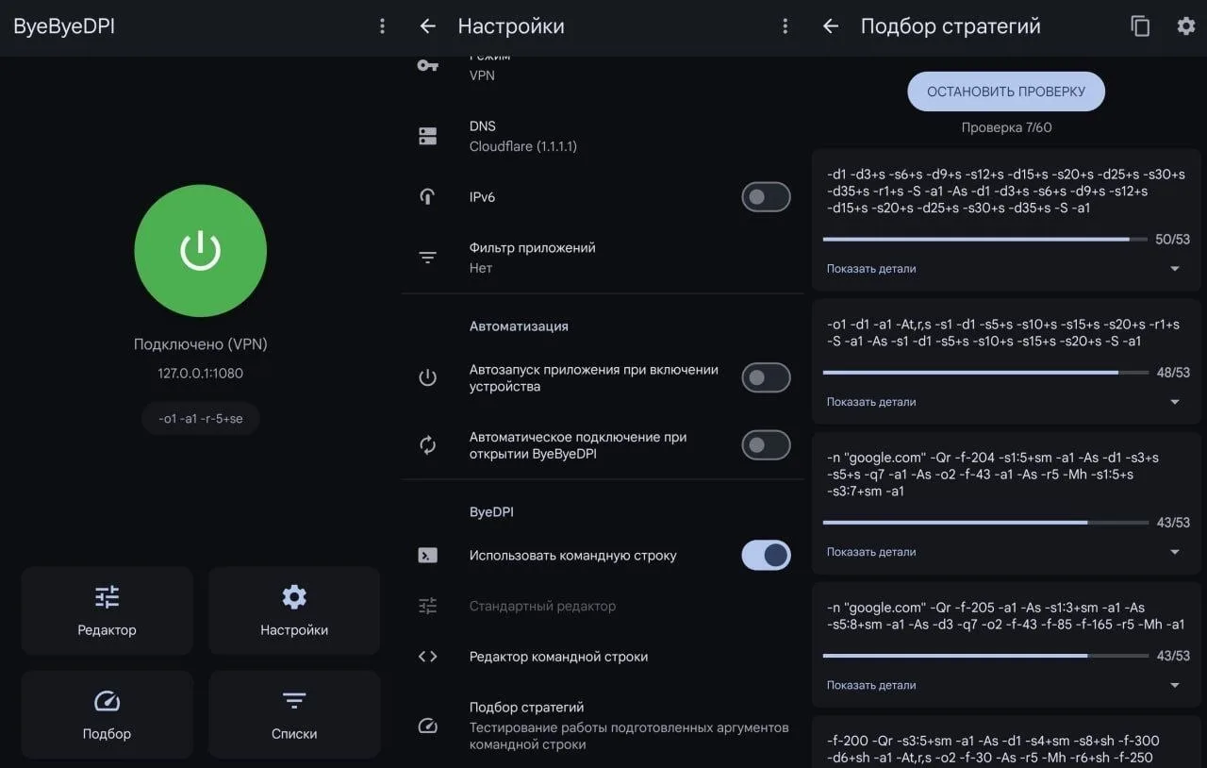Click the progress bar showing 50/53
Screen dimensions: 1207x768
[x=985, y=240]
